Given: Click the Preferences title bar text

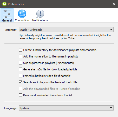Looking at the screenshot, I should click(x=16, y=4).
